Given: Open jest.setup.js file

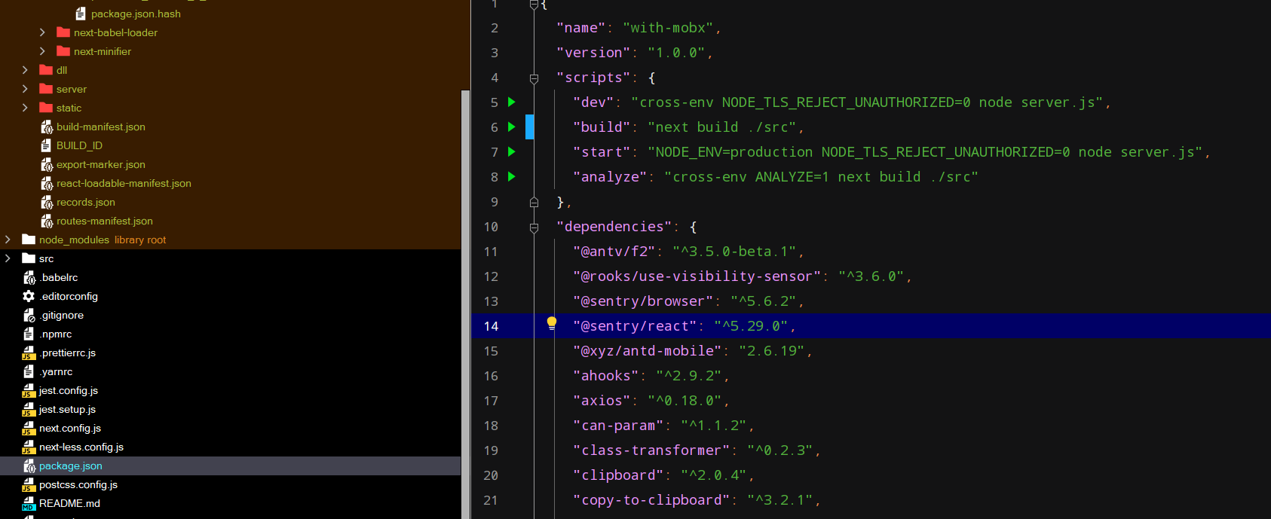Looking at the screenshot, I should 67,409.
